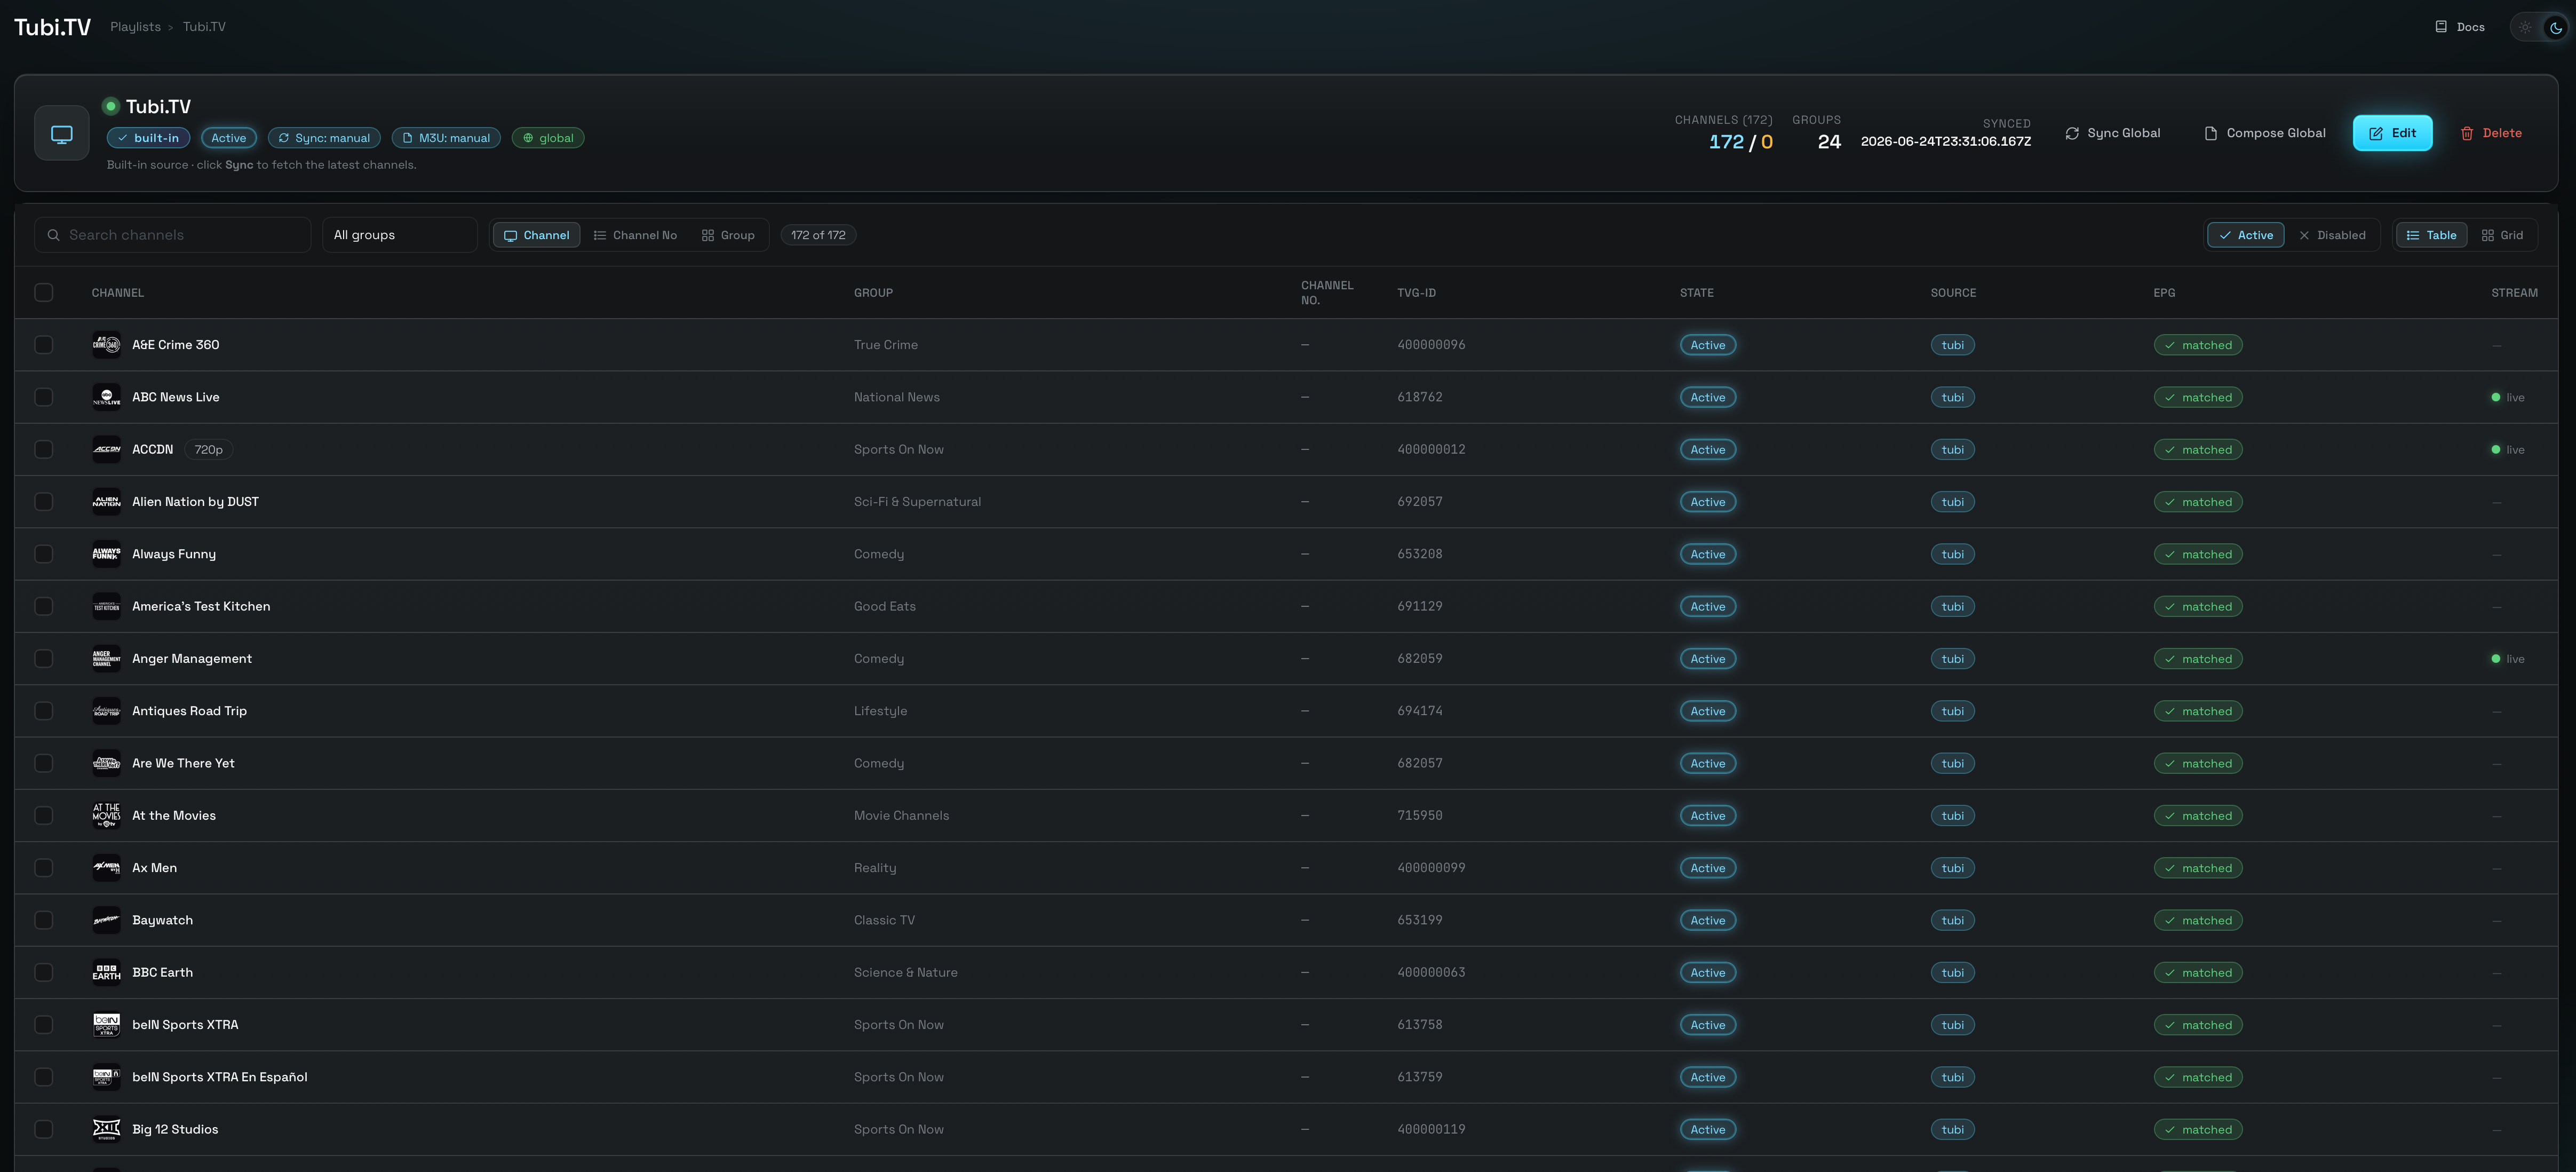Image resolution: width=2576 pixels, height=1172 pixels.
Task: Click the beIN Sports XTRA En Español logo
Action: tap(106, 1077)
